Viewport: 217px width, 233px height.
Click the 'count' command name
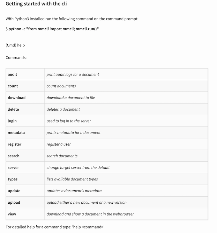coord(13,86)
